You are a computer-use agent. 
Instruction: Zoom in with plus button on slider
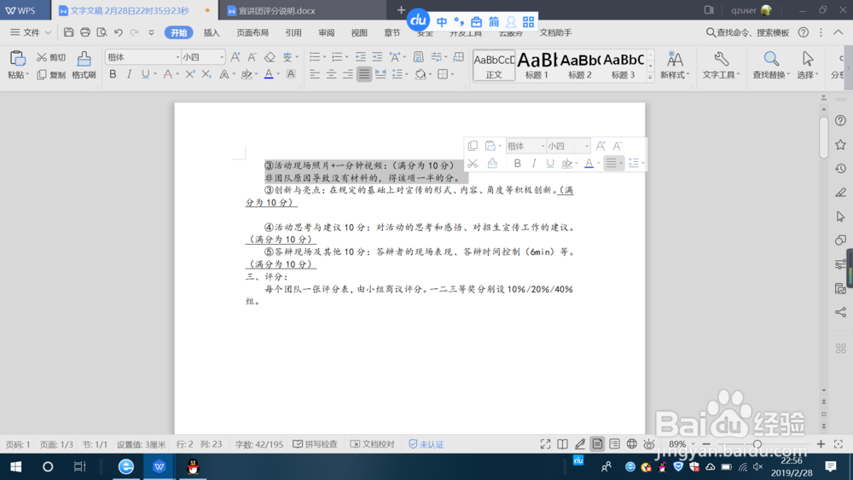(x=821, y=444)
